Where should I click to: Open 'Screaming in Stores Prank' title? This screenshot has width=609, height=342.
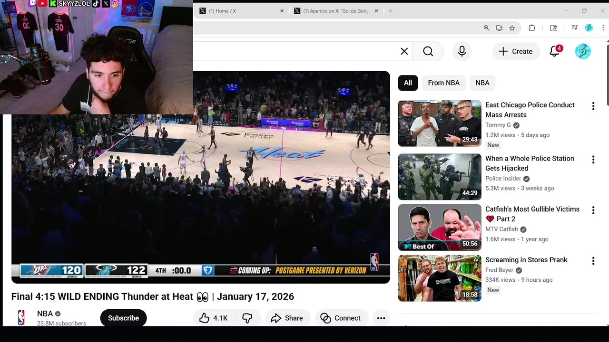click(526, 260)
